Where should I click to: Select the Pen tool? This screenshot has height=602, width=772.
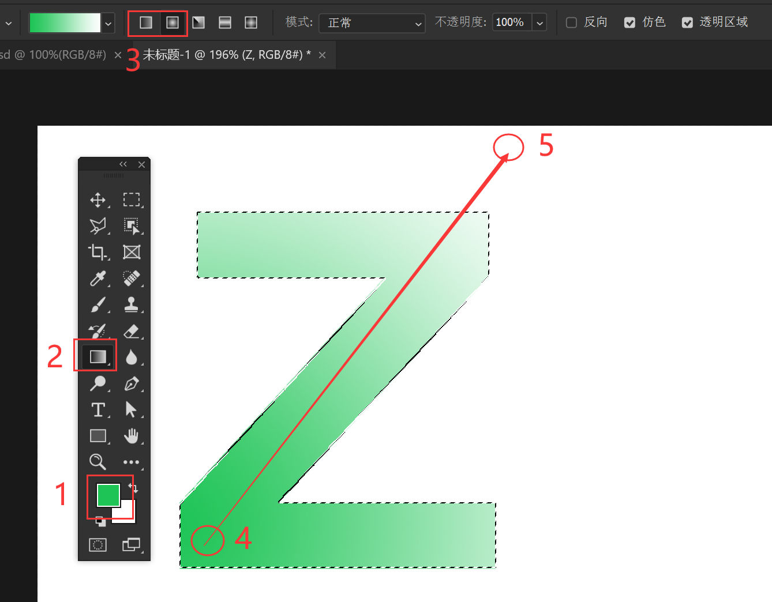tap(132, 383)
